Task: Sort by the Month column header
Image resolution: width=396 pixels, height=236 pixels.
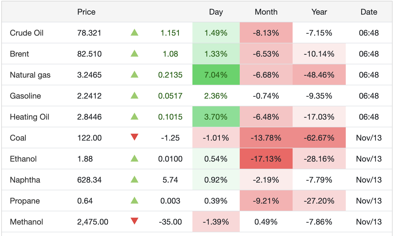Action: point(266,12)
